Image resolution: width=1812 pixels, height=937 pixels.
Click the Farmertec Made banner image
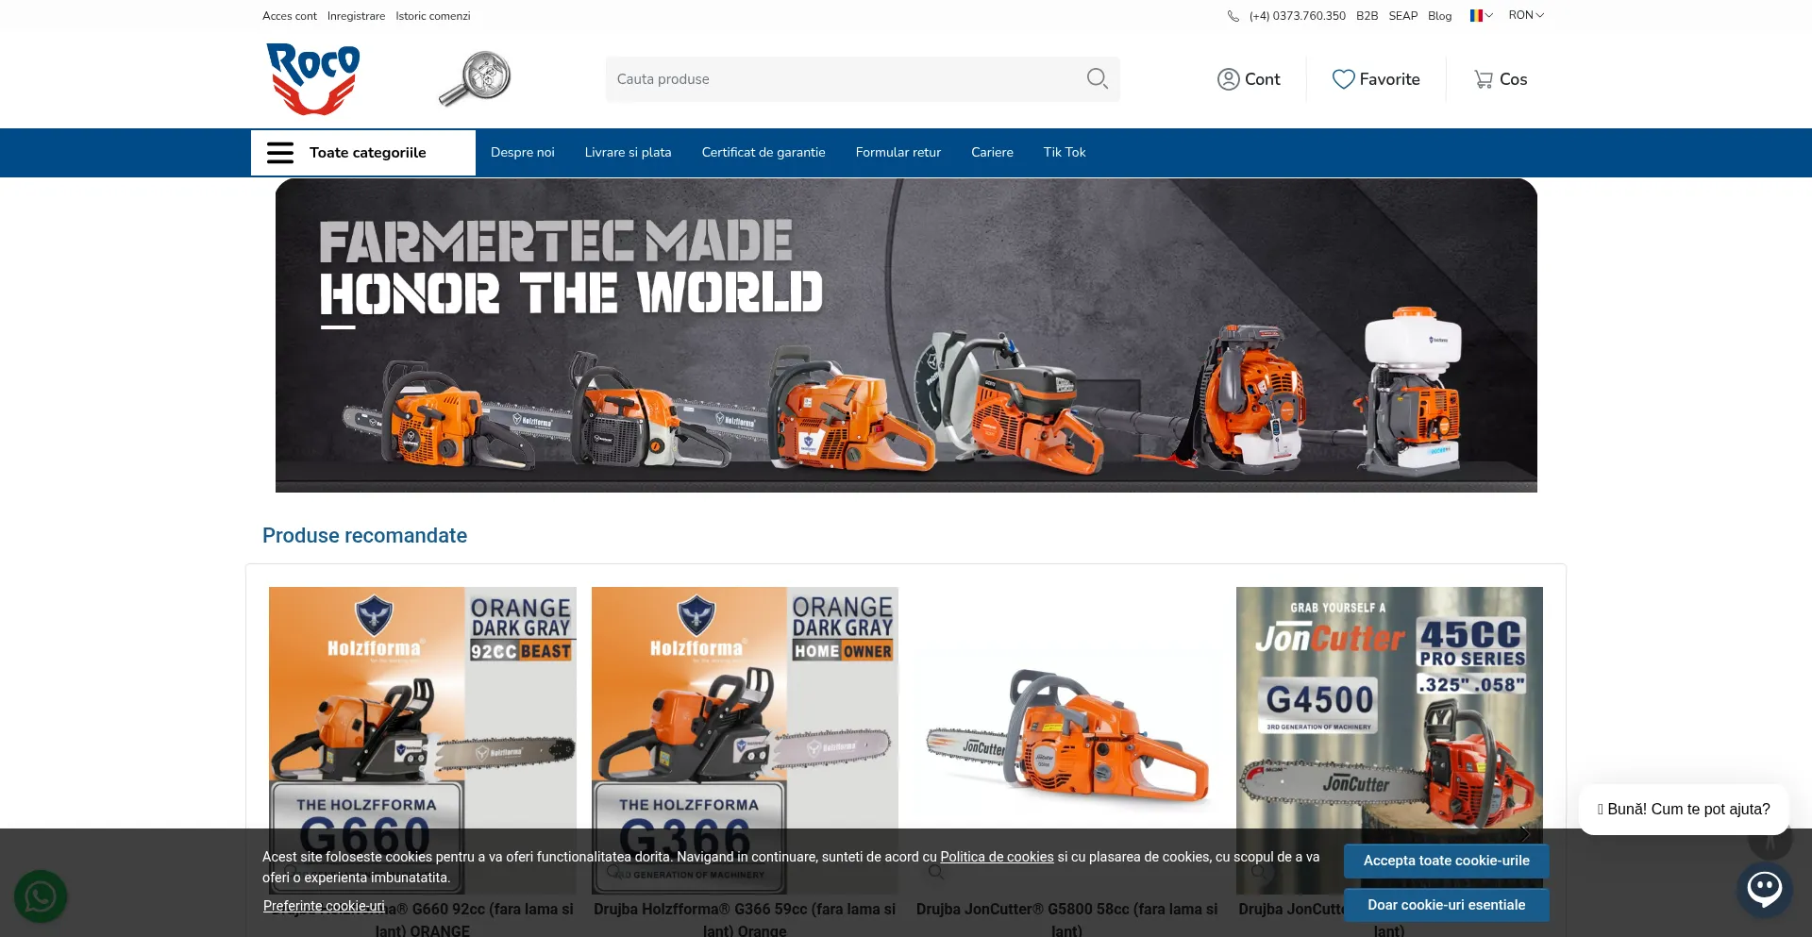(x=906, y=336)
